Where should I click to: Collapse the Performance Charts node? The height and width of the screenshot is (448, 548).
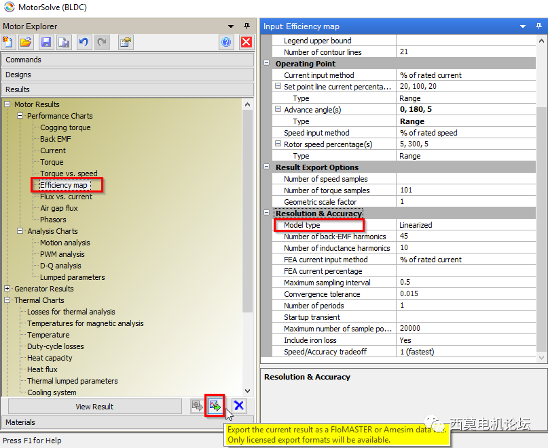click(20, 115)
